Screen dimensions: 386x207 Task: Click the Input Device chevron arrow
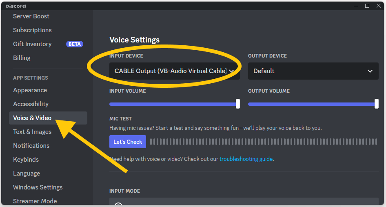(x=231, y=71)
